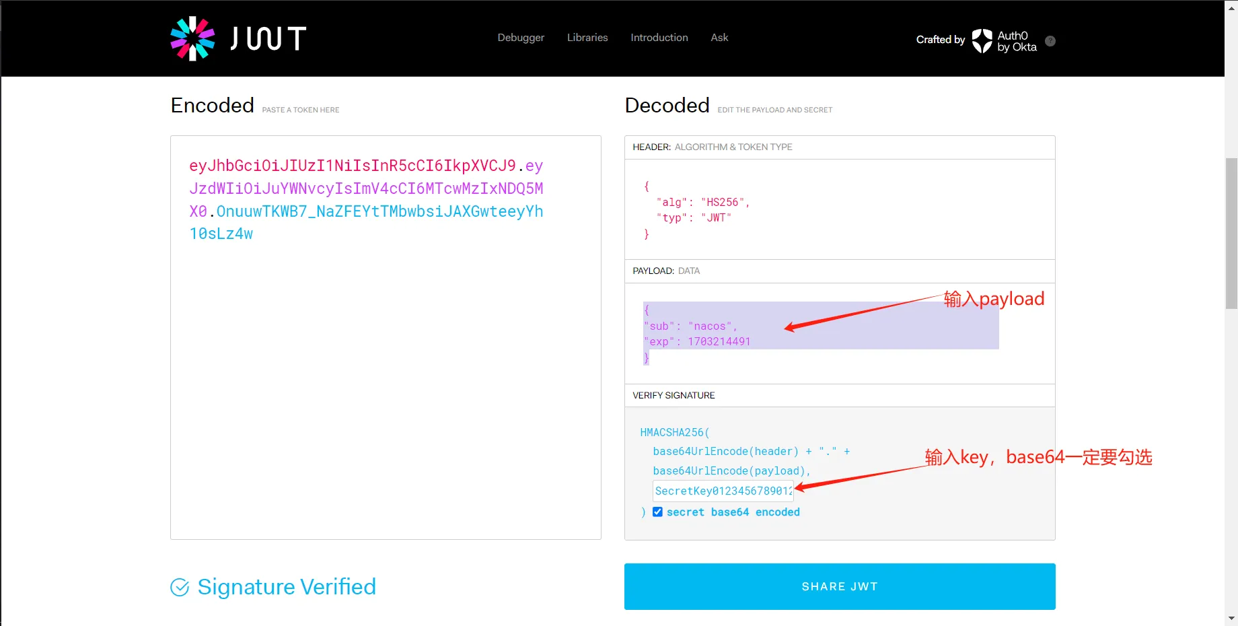
Task: Click the JWT logo
Action: (238, 38)
